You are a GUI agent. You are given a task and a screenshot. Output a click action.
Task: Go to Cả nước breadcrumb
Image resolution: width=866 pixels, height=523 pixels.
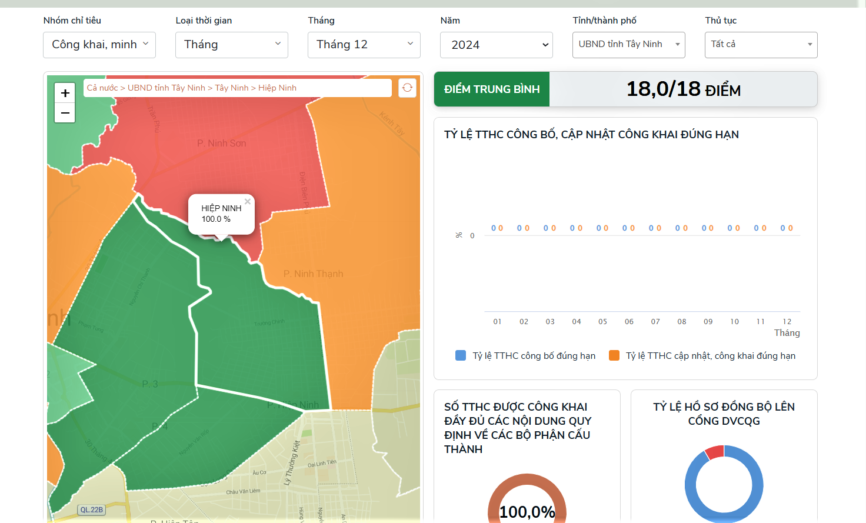tap(102, 88)
